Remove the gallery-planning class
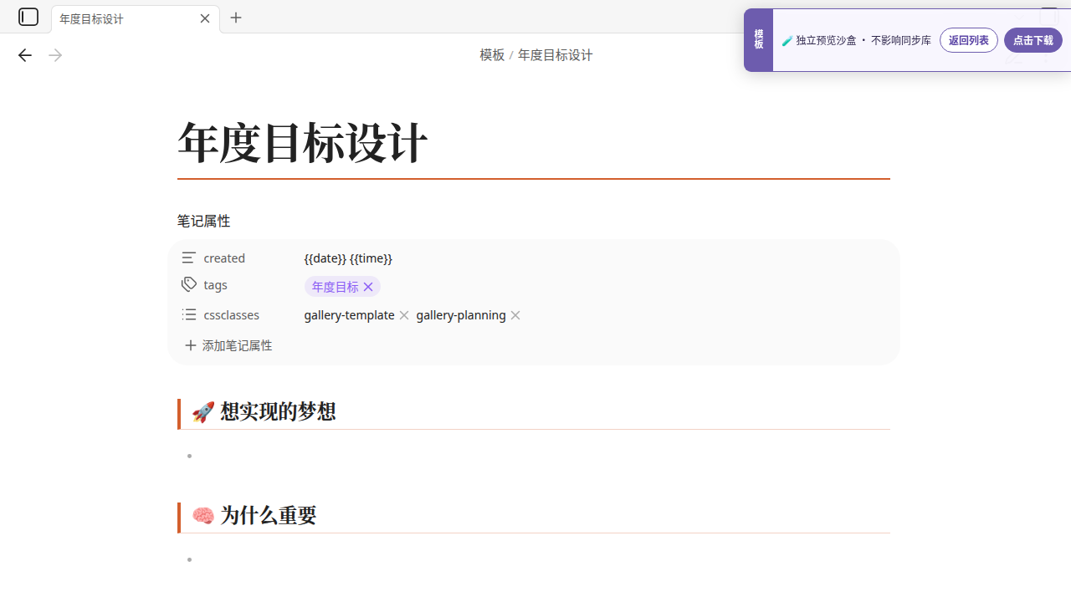The width and height of the screenshot is (1071, 602). (x=515, y=315)
